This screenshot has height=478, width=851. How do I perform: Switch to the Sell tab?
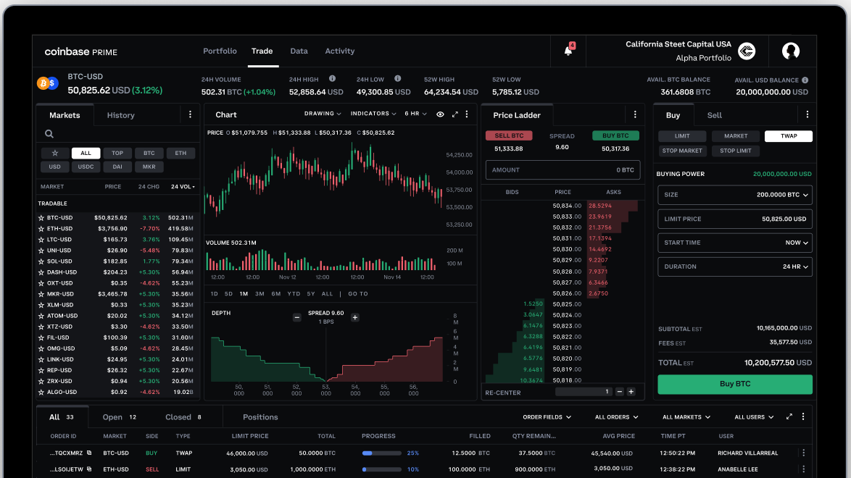(714, 115)
